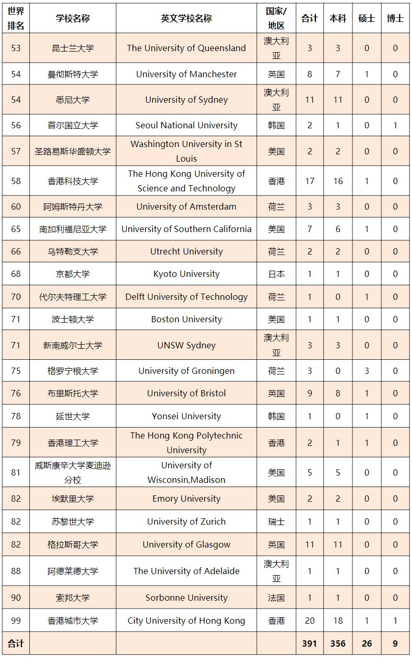
Task: Click the undergraduate total '356'
Action: (x=338, y=643)
